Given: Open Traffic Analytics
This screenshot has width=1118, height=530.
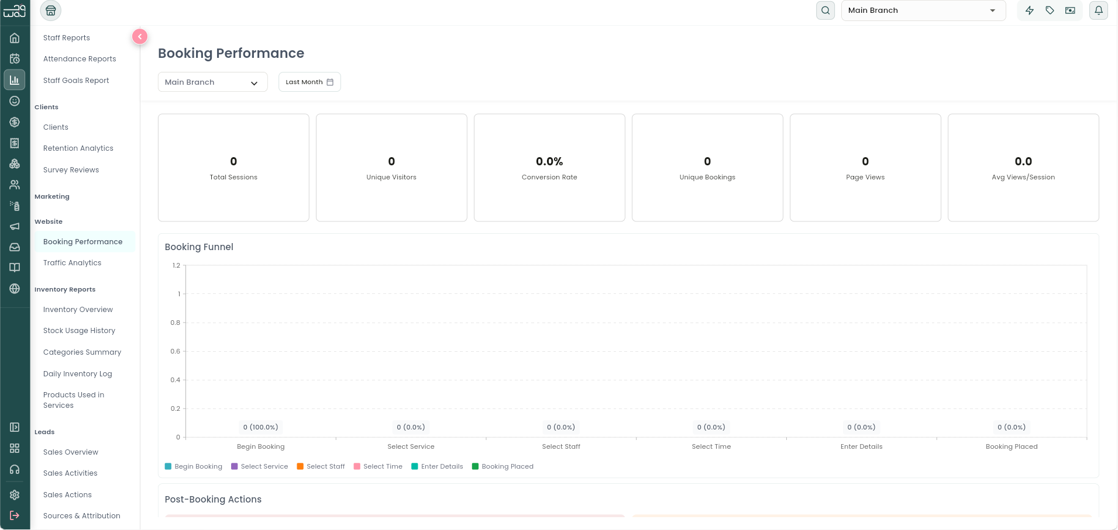Looking at the screenshot, I should point(73,263).
